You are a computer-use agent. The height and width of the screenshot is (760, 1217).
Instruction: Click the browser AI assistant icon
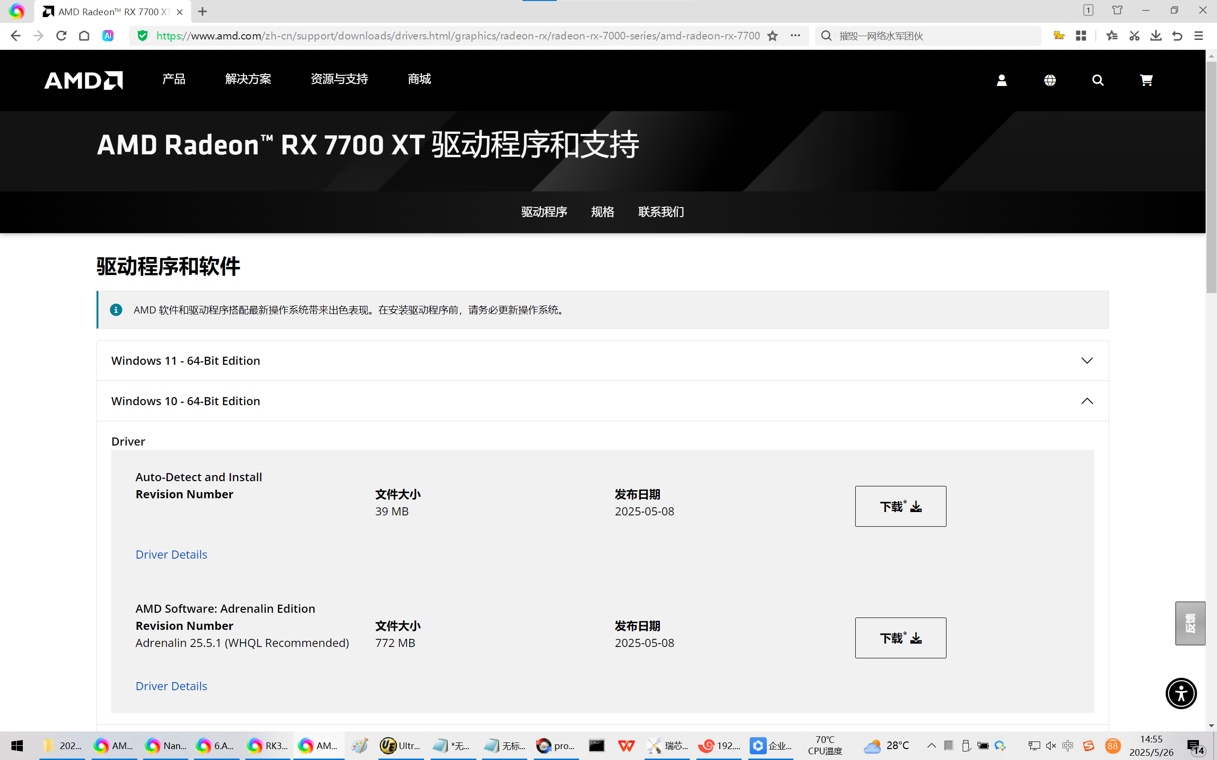click(x=107, y=36)
